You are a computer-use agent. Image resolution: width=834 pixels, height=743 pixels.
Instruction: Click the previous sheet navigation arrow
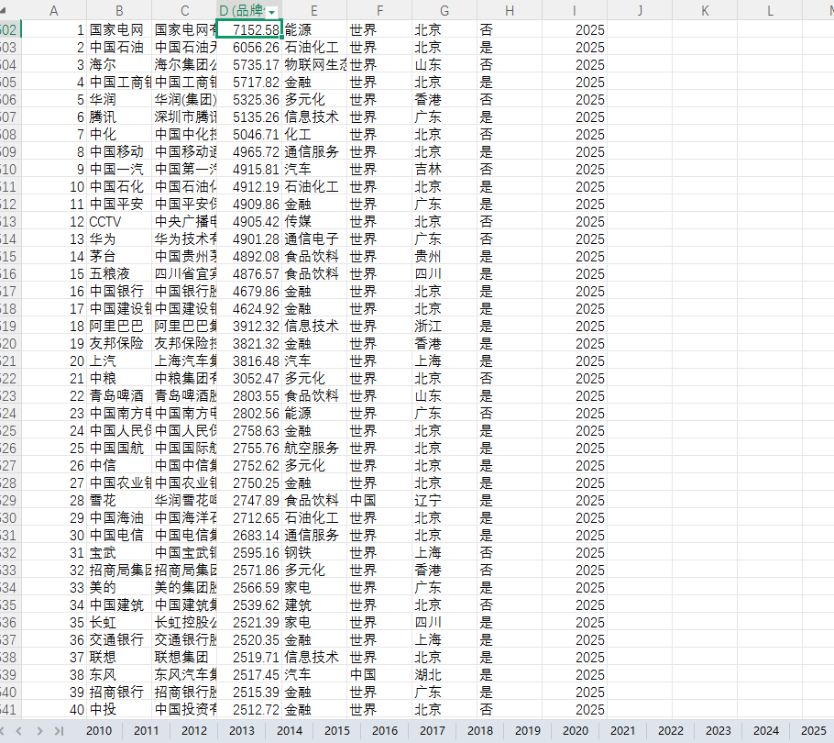tap(19, 731)
